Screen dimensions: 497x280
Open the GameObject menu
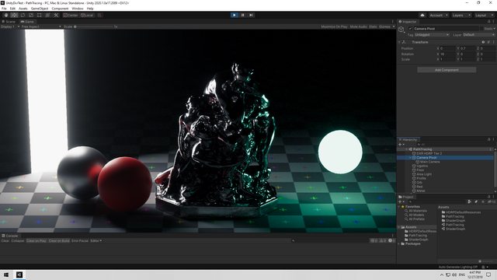[x=40, y=9]
